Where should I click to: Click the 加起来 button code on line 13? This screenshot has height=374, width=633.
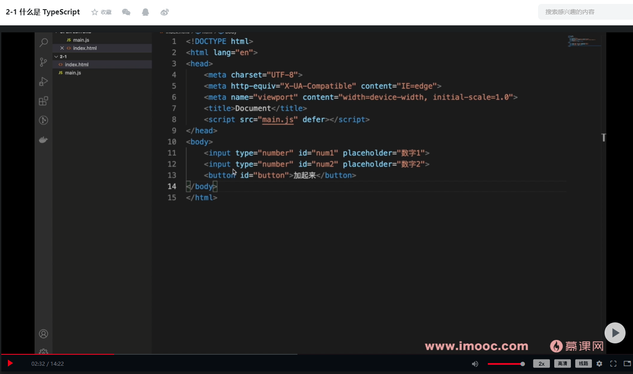coord(280,175)
